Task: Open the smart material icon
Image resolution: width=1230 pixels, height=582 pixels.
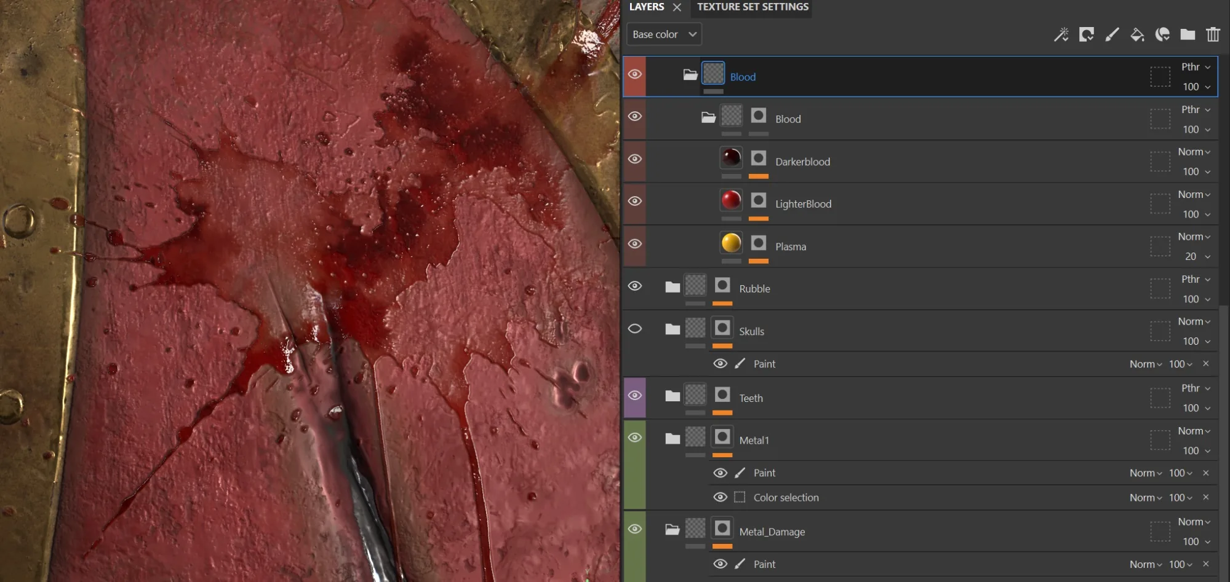Action: click(1162, 34)
